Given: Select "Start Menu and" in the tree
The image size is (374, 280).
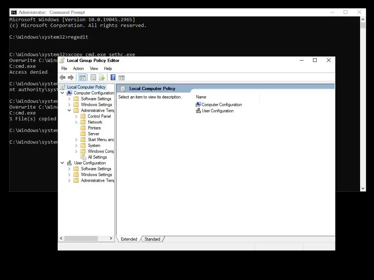Looking at the screenshot, I should 101,140.
